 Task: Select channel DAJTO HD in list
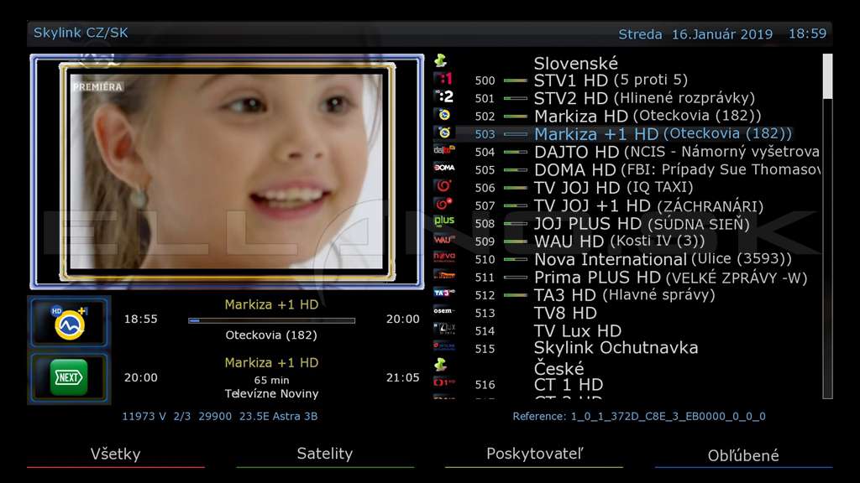(627, 152)
